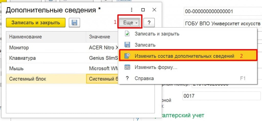
Task: Maximize the Дополнительные сведения dialog
Action: click(143, 10)
